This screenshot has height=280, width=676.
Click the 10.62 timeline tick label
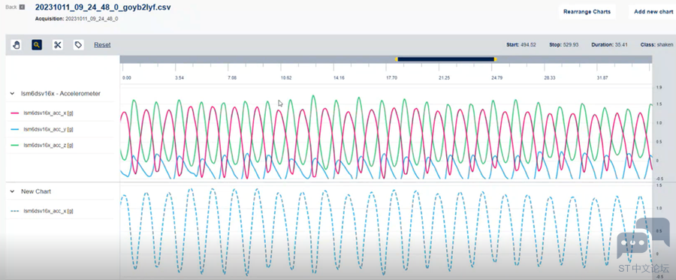click(x=286, y=78)
